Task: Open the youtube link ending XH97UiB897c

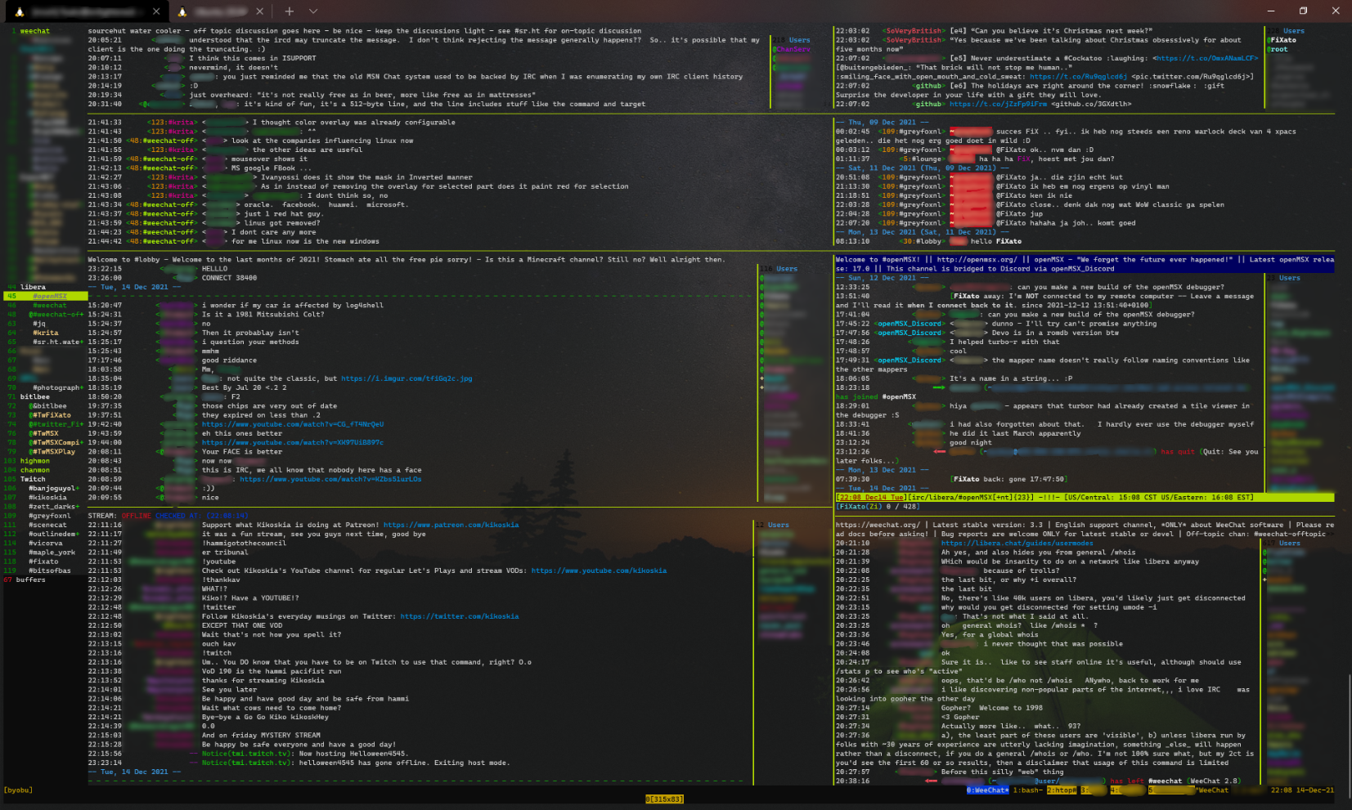Action: 293,442
